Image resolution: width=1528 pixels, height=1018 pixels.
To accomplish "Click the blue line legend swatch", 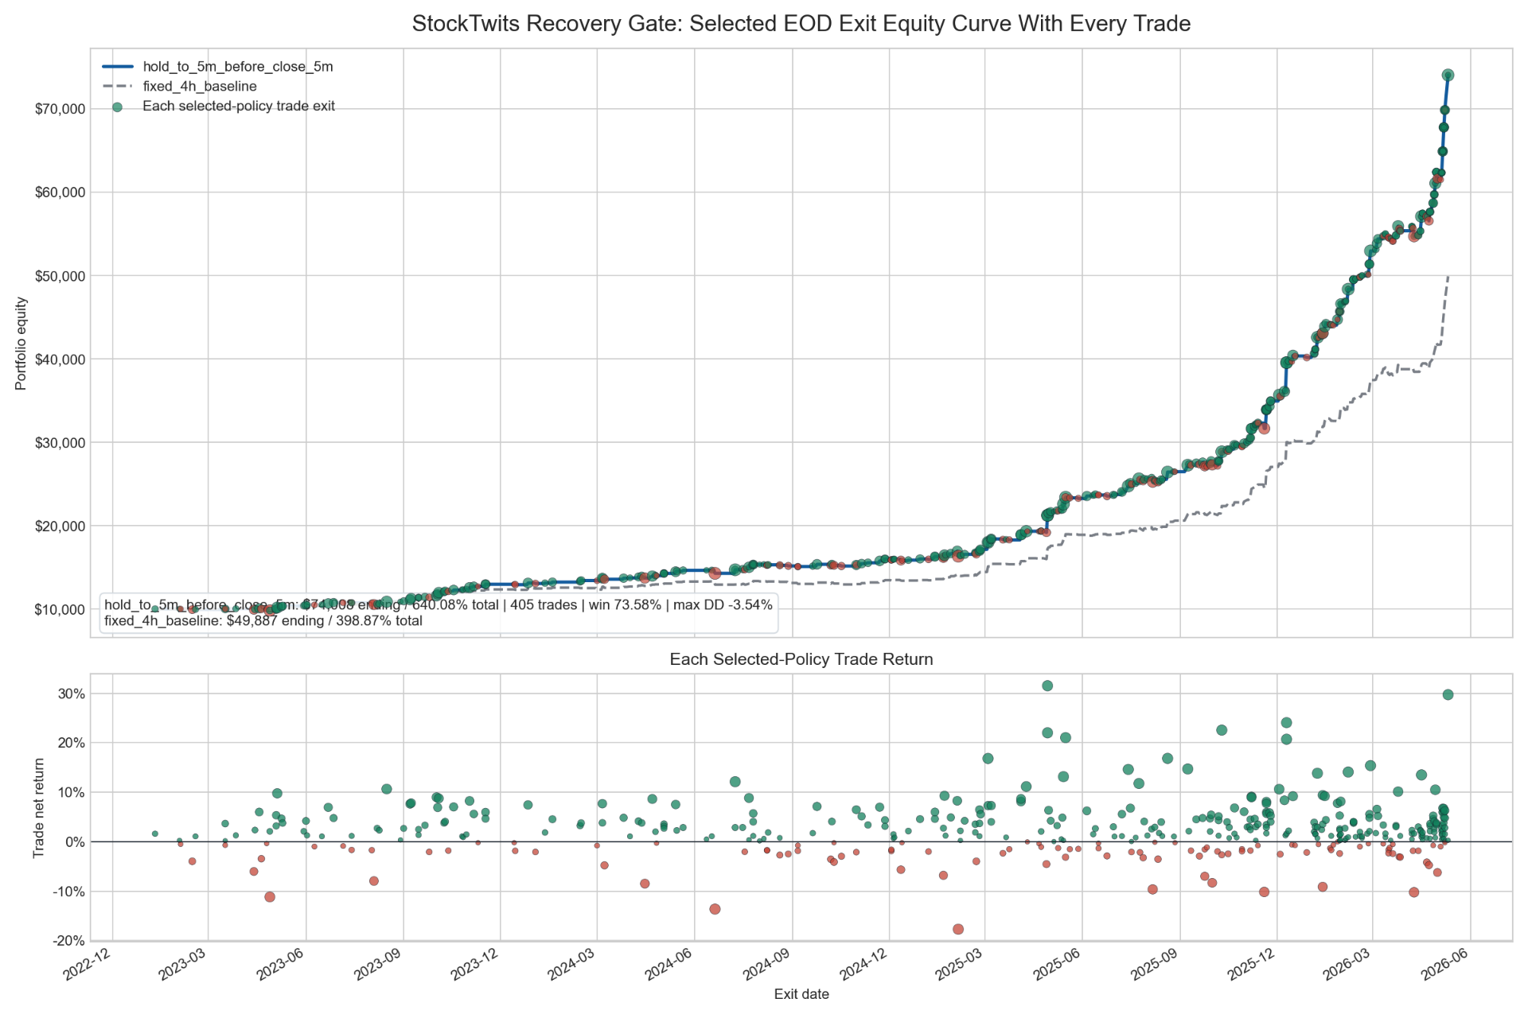I will pyautogui.click(x=117, y=67).
